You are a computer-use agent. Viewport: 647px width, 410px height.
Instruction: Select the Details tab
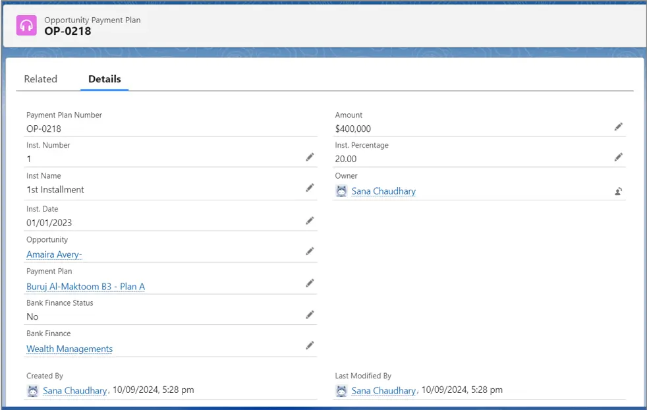point(105,79)
